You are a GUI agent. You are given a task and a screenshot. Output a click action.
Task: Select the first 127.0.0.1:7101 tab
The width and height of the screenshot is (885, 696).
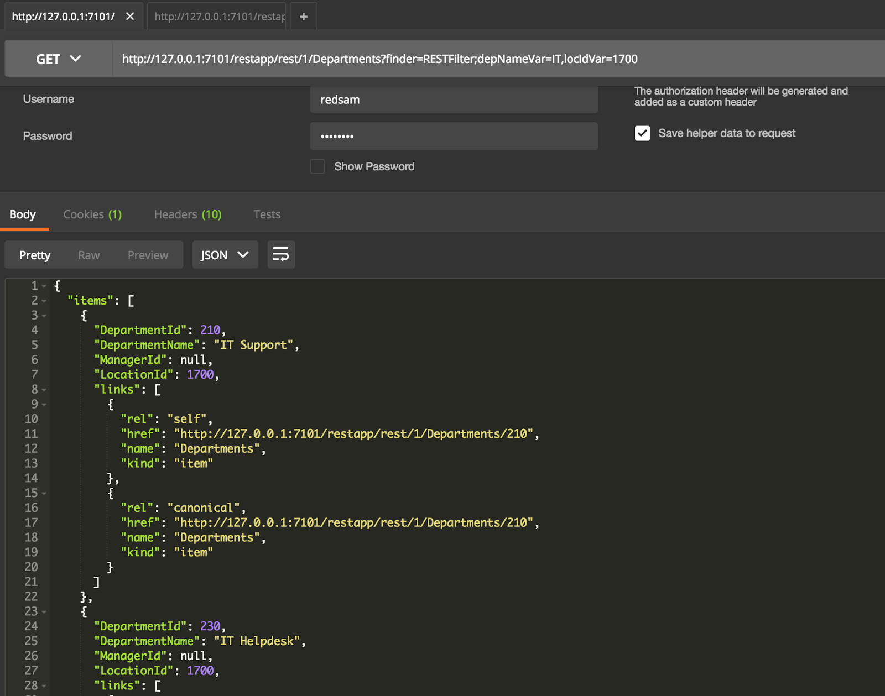(64, 17)
